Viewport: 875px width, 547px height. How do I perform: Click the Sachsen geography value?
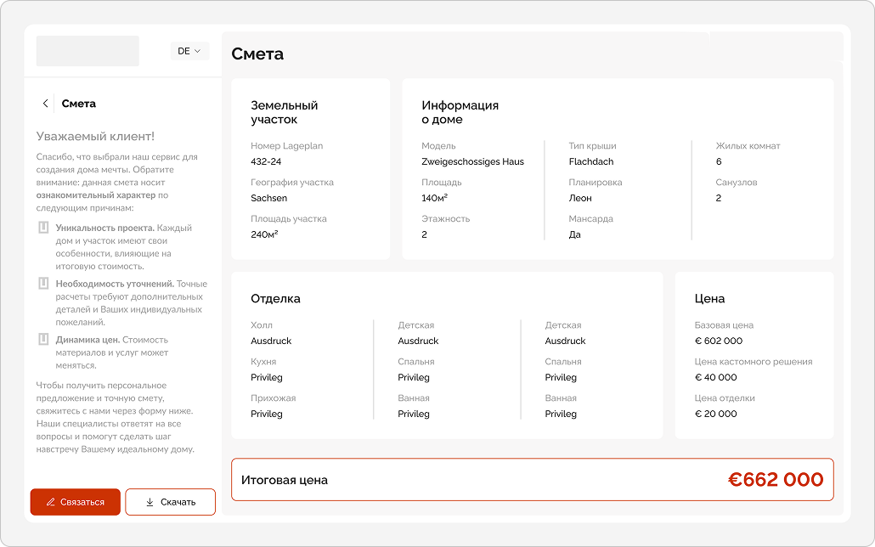click(269, 198)
